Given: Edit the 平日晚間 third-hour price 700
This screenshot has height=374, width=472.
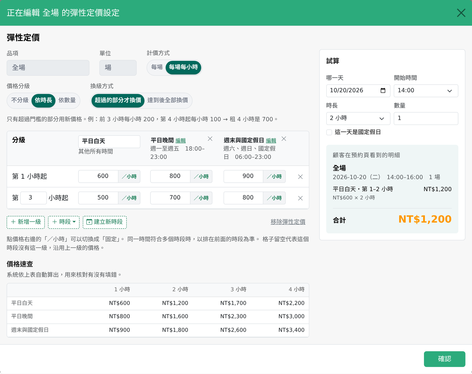Looking at the screenshot, I should [x=171, y=198].
